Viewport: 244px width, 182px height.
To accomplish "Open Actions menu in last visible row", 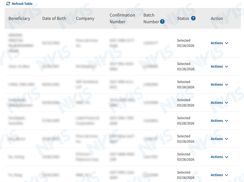I will [x=219, y=175].
